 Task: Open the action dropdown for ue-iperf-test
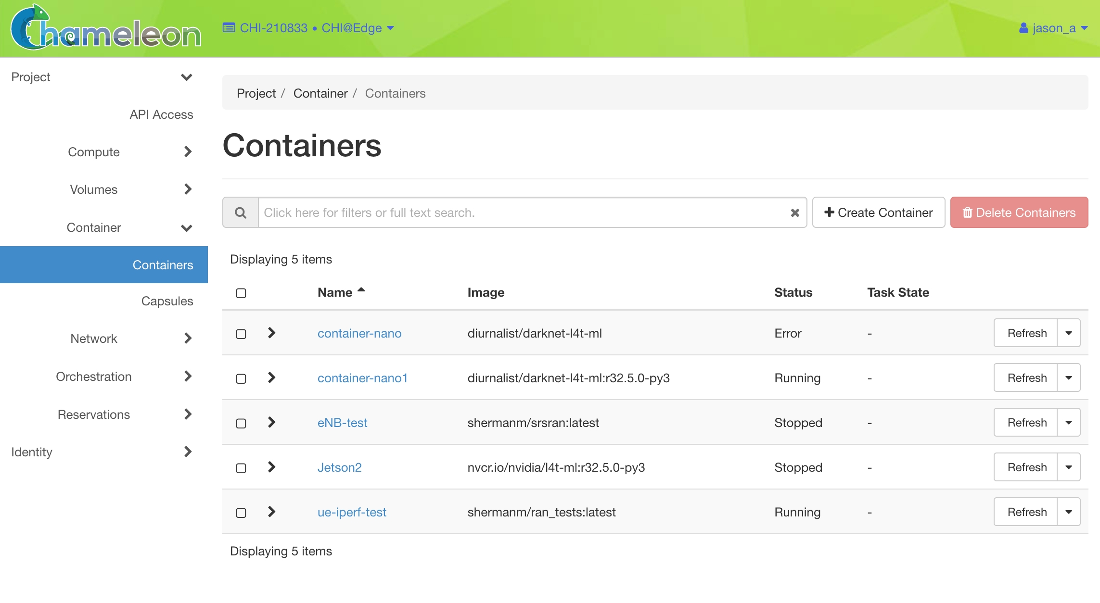(1069, 512)
